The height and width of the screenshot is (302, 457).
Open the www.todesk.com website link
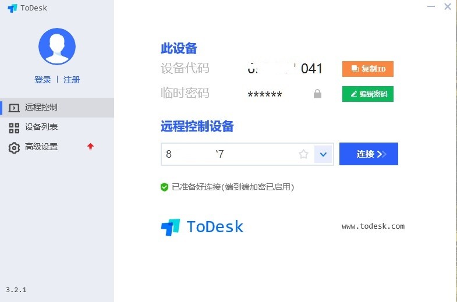click(373, 226)
